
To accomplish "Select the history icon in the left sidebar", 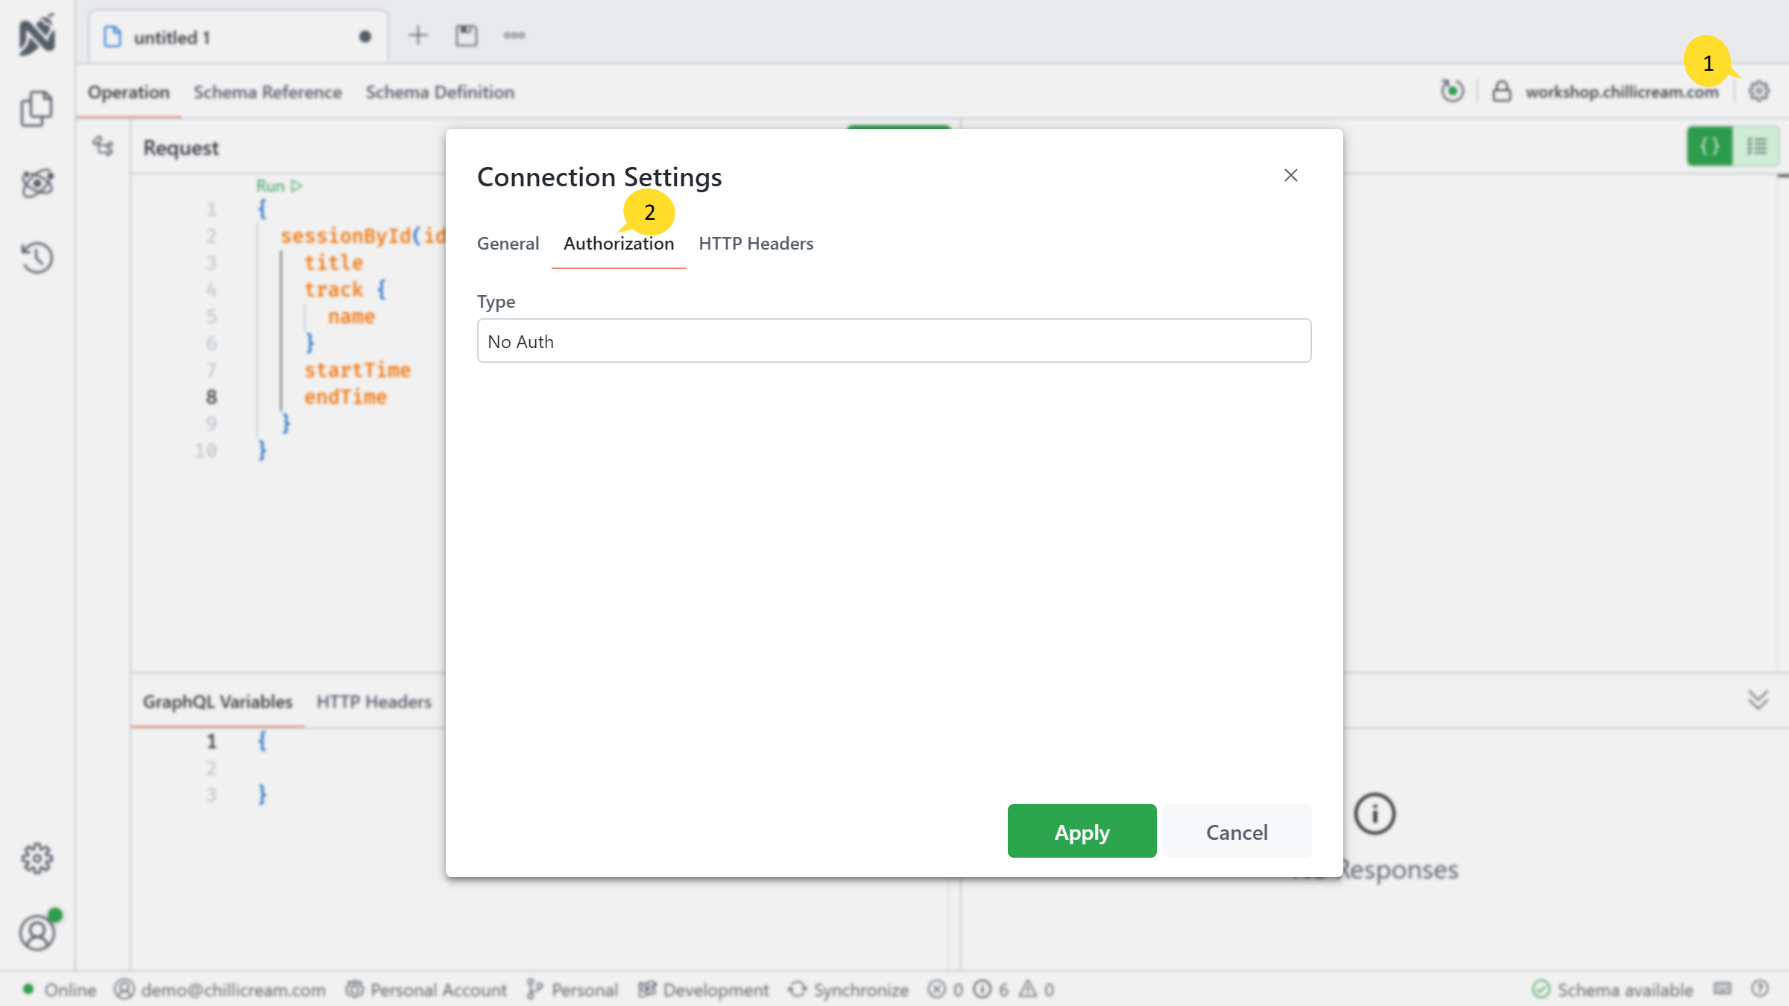I will 37,257.
